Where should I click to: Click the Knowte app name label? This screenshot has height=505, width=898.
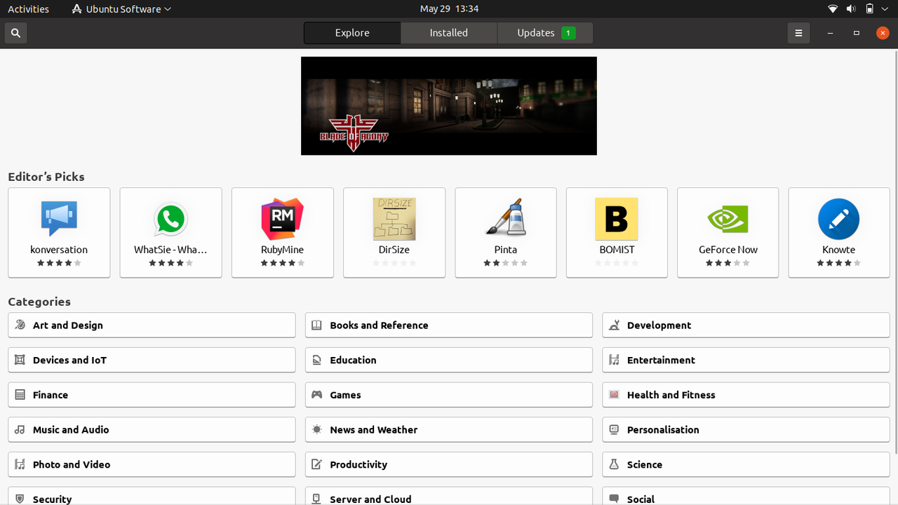pyautogui.click(x=839, y=250)
